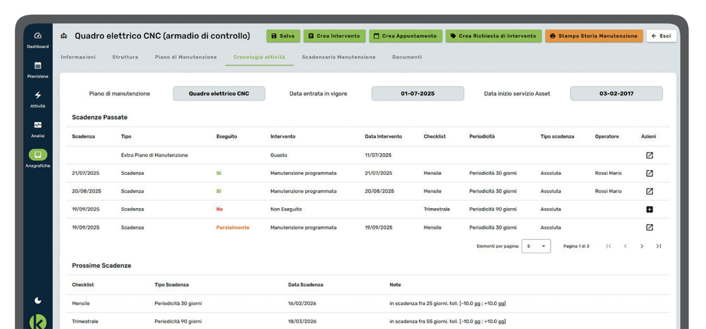Click the home icon beside the asset title
The image size is (706, 329).
64,36
